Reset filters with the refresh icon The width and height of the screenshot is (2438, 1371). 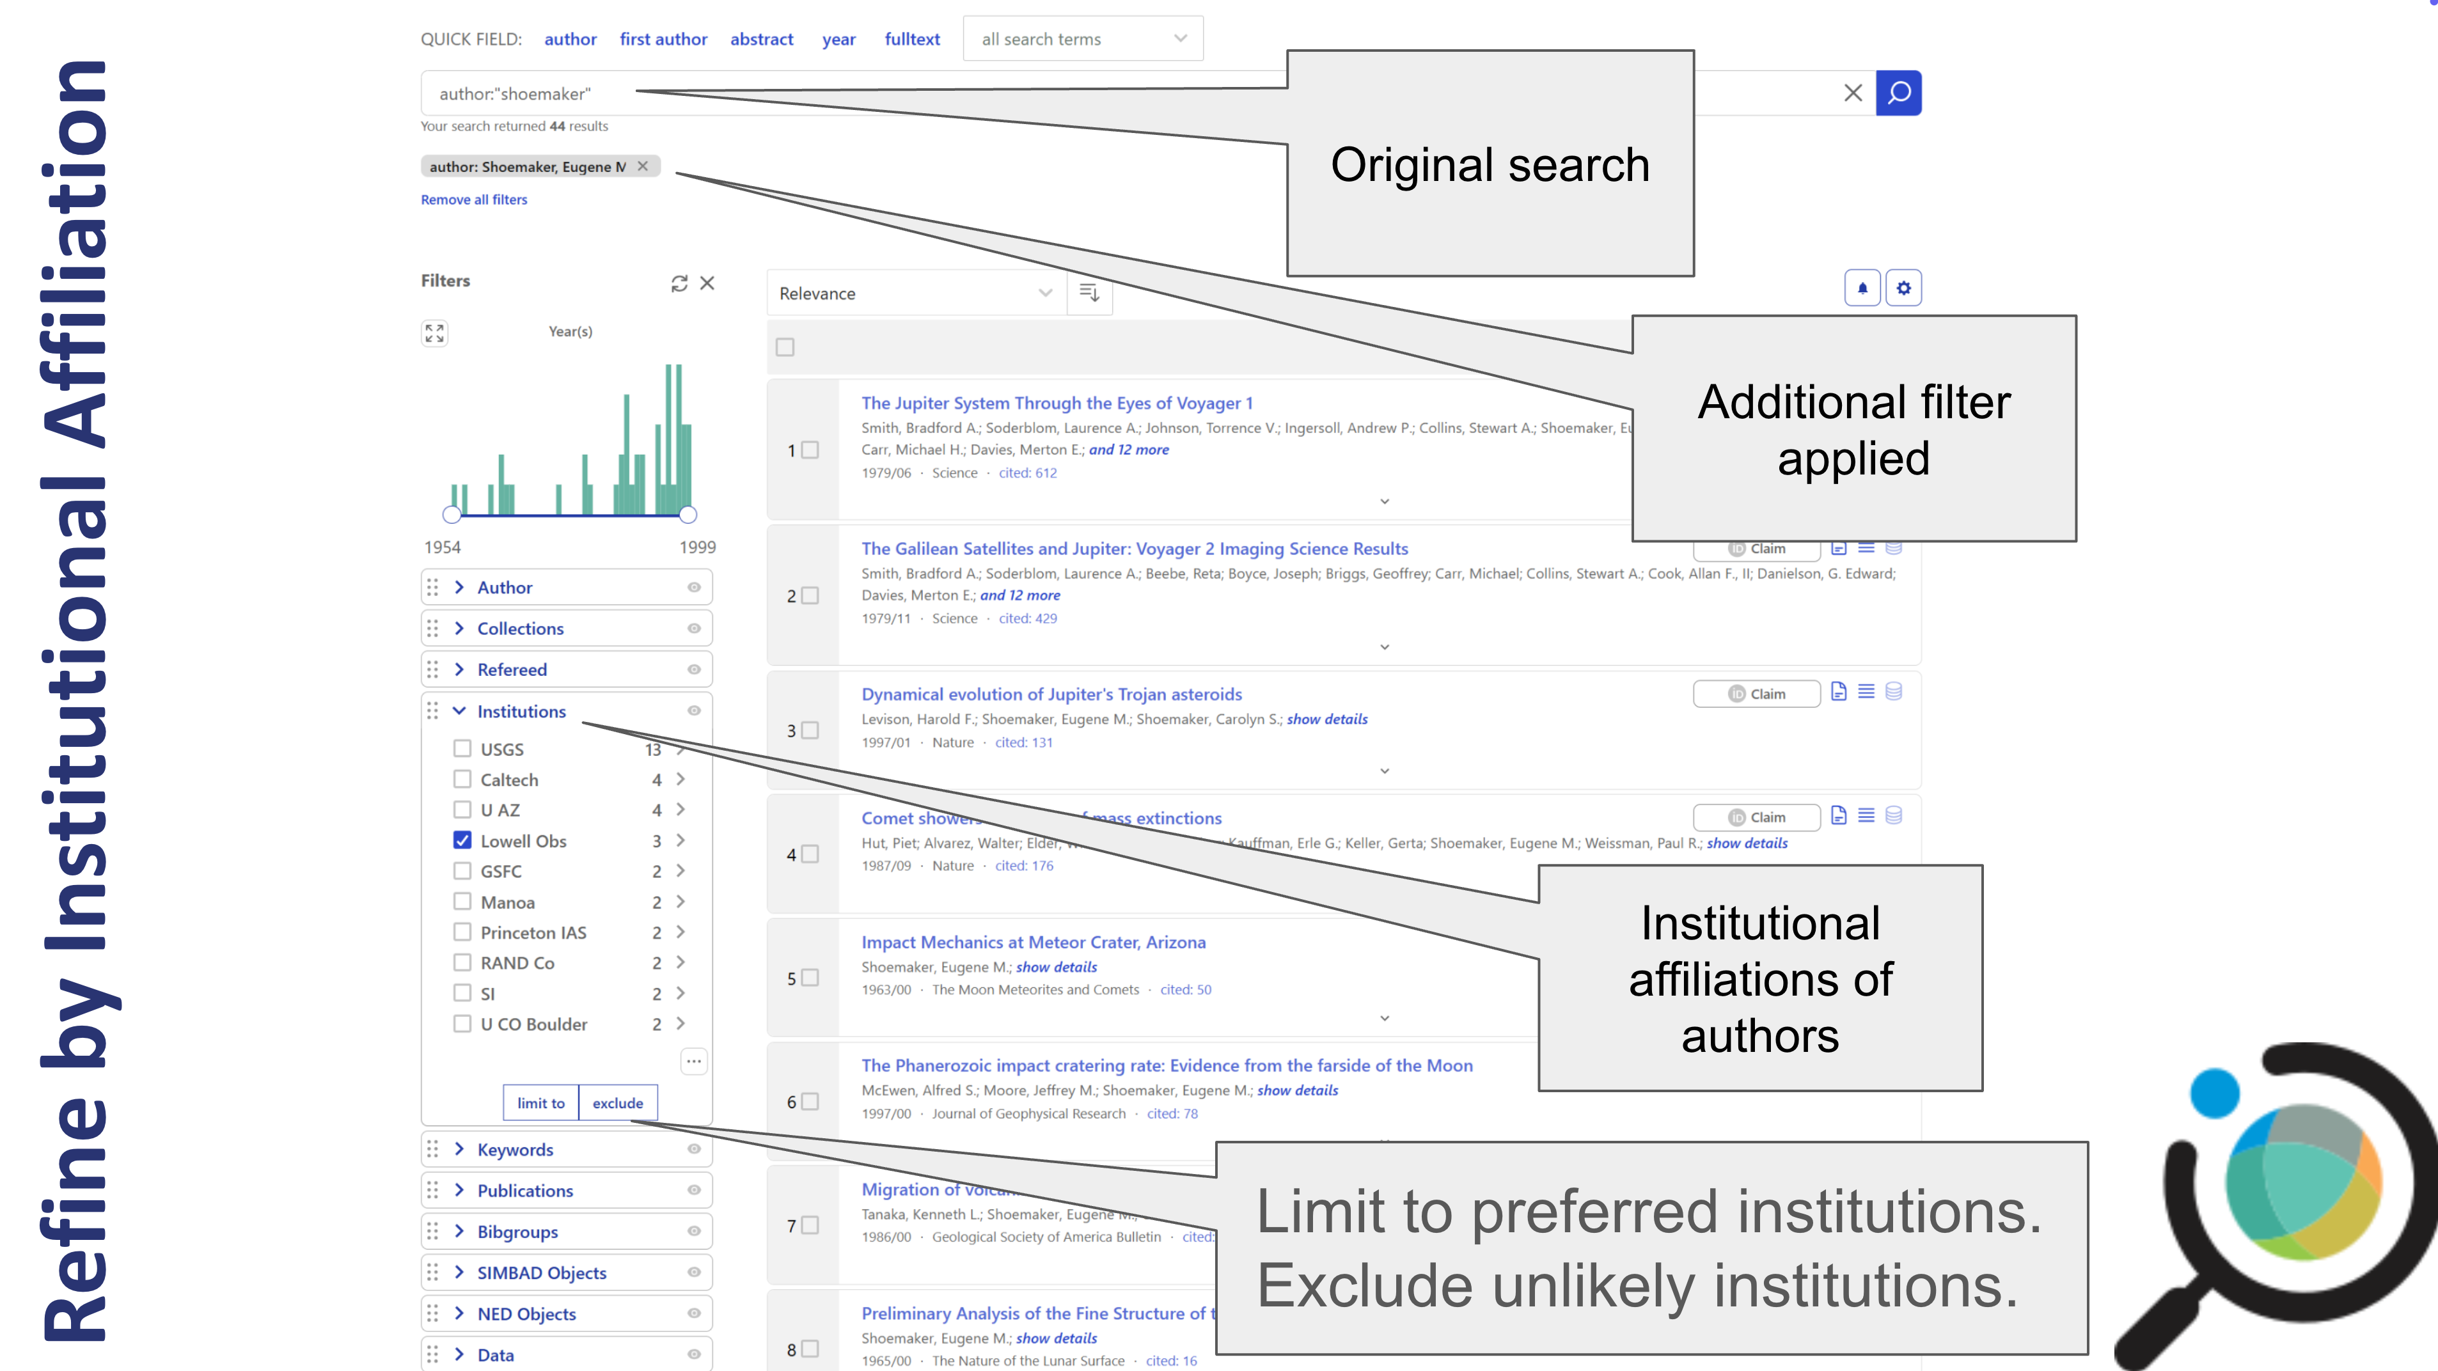tap(679, 283)
